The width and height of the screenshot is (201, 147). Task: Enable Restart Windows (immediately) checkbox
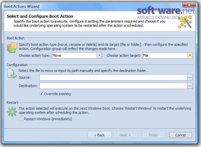pos(21,119)
